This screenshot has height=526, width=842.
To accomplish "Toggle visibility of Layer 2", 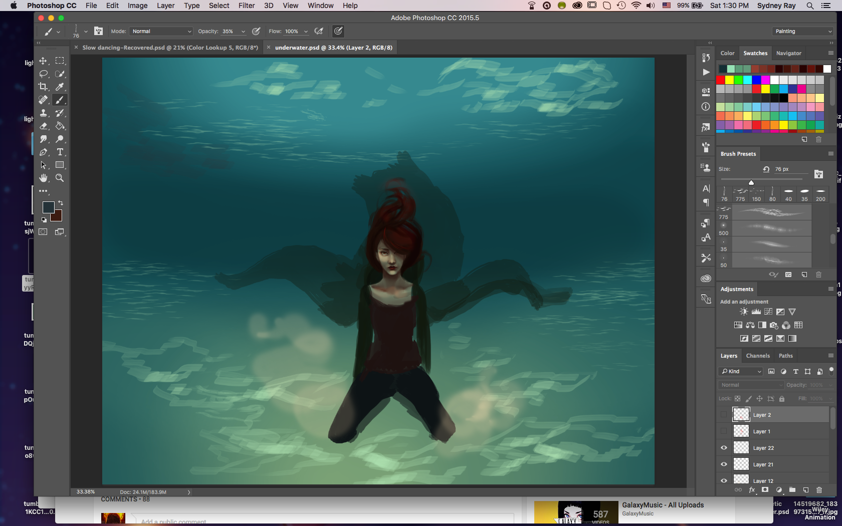I will [724, 415].
